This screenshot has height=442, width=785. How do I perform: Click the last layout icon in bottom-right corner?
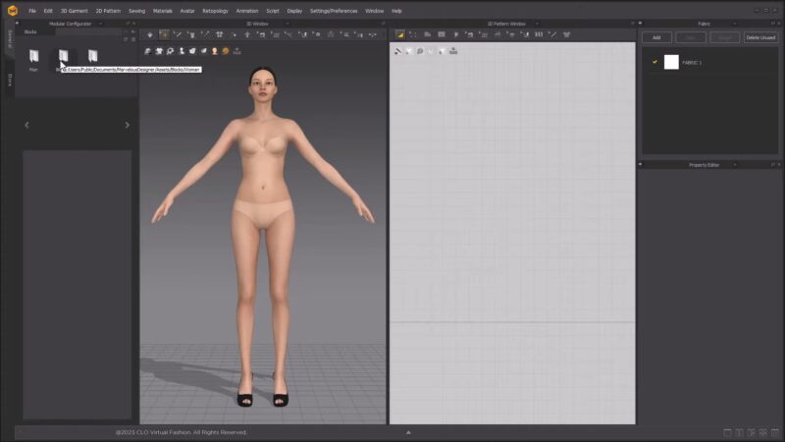(775, 432)
